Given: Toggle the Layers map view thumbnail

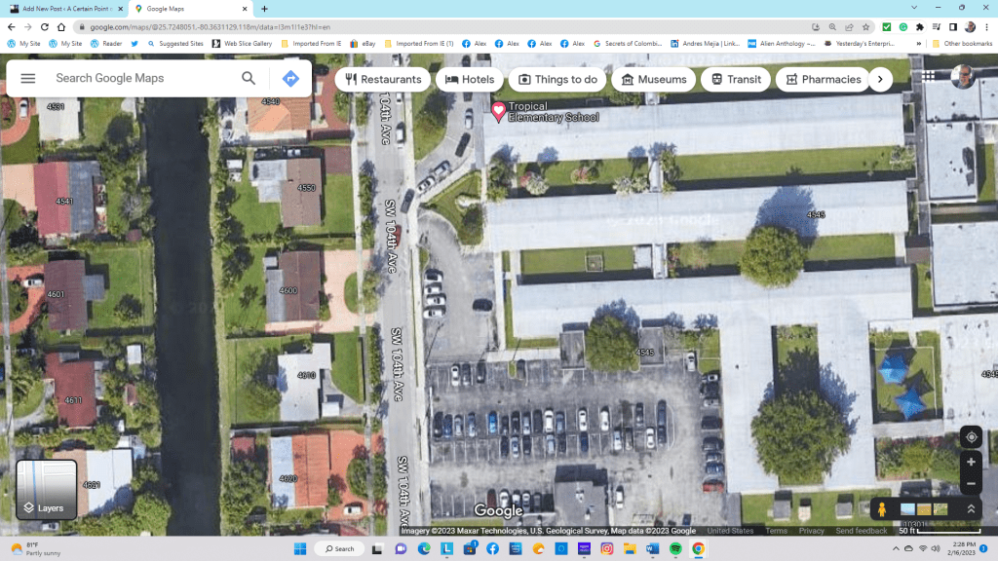Looking at the screenshot, I should pos(46,490).
